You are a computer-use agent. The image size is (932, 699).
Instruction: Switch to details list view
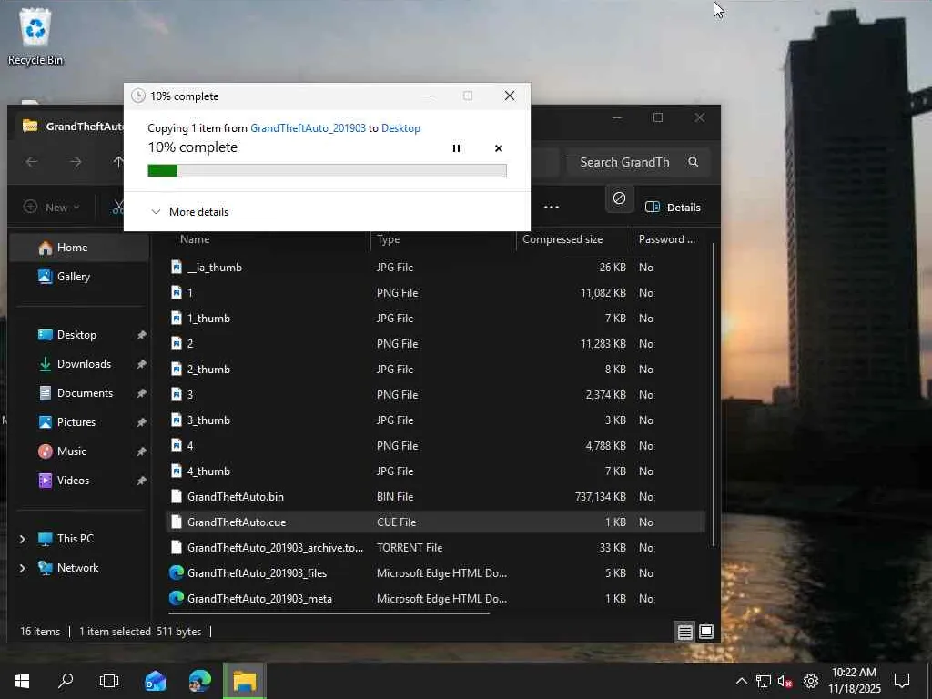tap(684, 632)
